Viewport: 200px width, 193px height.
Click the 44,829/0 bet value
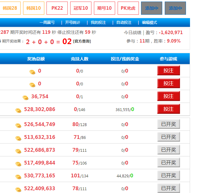pos(125,175)
